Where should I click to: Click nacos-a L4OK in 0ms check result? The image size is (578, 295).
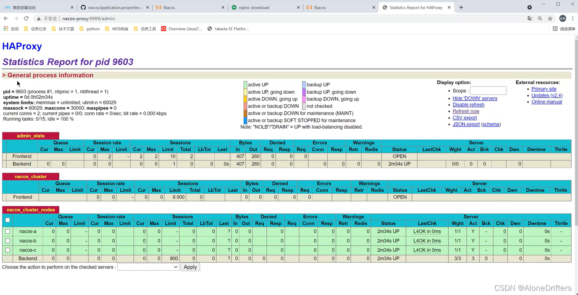point(427,232)
